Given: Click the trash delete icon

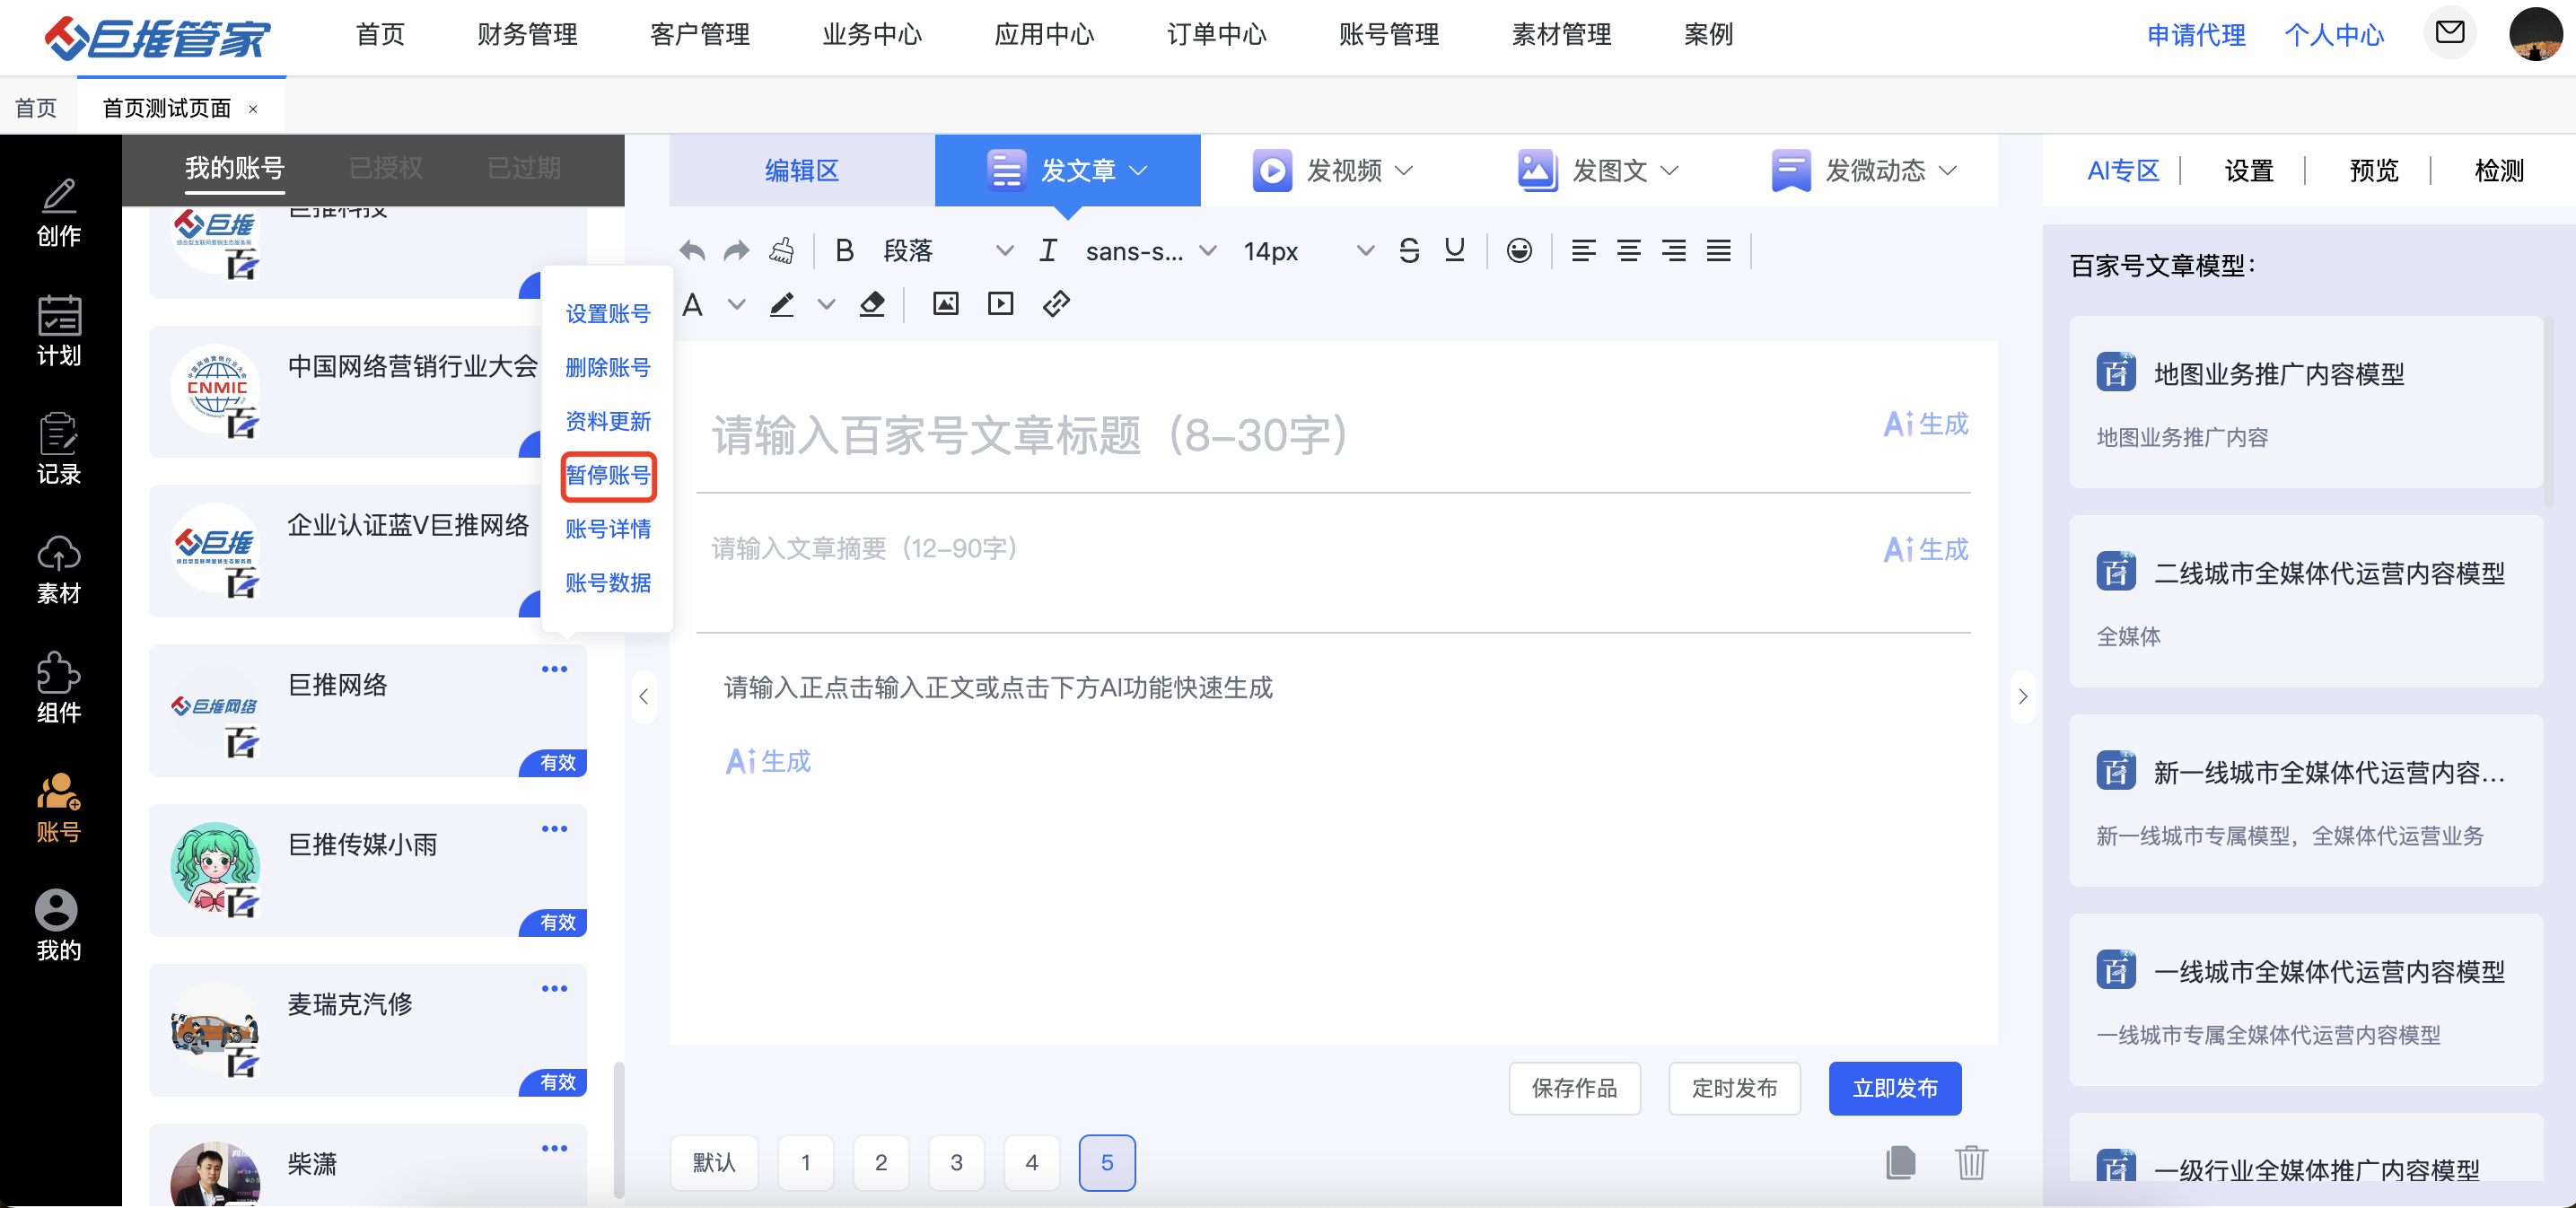Looking at the screenshot, I should (x=1971, y=1162).
